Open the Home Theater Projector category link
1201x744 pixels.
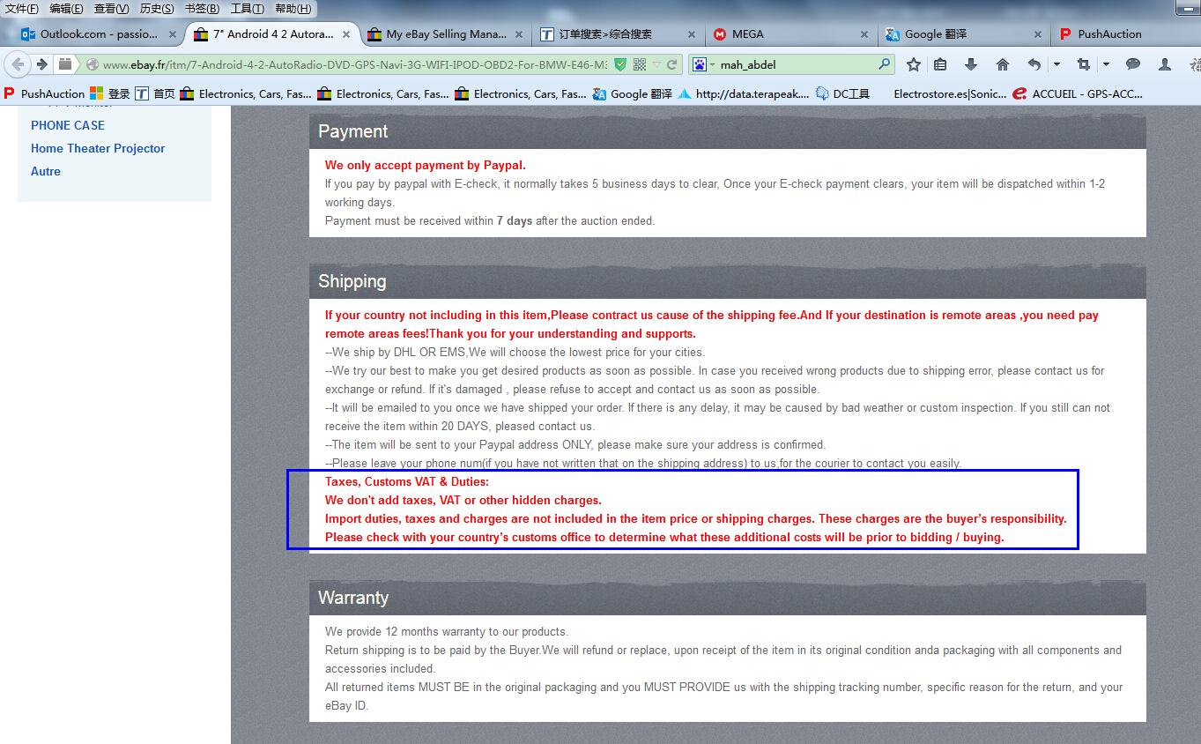(98, 148)
